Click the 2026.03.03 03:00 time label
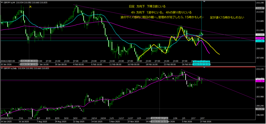 pos(202,62)
